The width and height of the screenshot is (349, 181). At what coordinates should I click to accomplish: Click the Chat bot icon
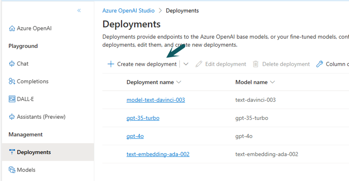click(x=12, y=64)
